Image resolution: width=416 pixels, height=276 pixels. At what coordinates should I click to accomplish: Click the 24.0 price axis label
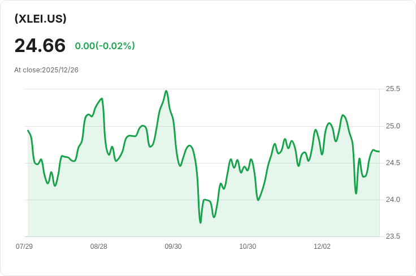(393, 200)
